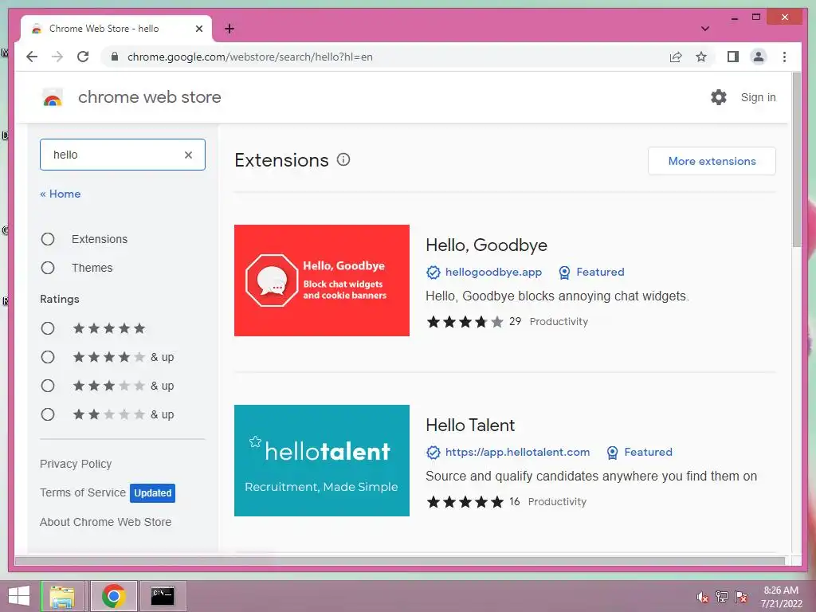Click verified badge beside app.hellotalent.com
Image resolution: width=816 pixels, height=612 pixels.
click(433, 453)
